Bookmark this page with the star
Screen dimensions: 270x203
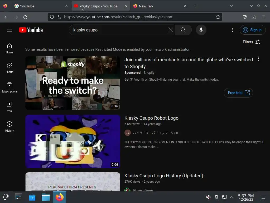(218, 17)
